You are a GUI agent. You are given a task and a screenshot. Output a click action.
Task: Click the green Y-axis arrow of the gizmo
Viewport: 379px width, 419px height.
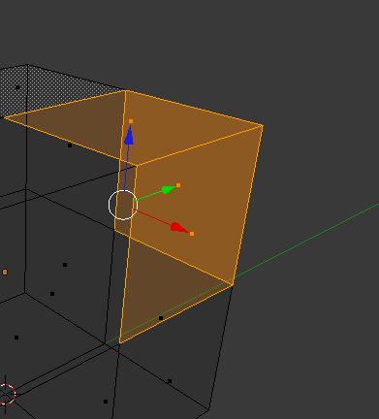169,189
